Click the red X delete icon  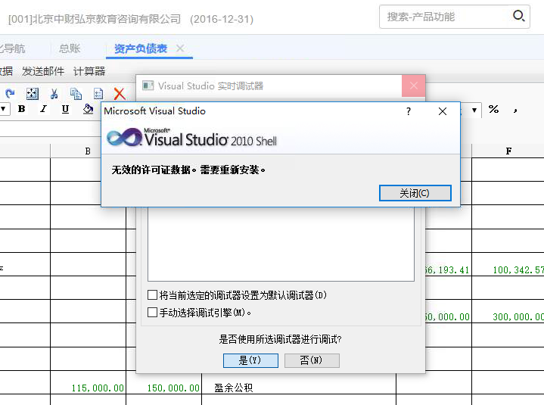pyautogui.click(x=120, y=94)
